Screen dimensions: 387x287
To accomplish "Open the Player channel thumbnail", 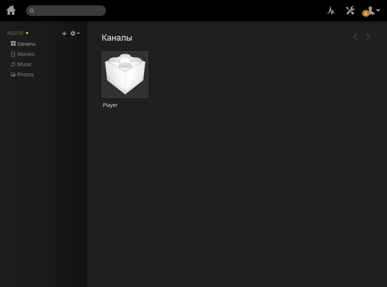I will click(x=125, y=74).
